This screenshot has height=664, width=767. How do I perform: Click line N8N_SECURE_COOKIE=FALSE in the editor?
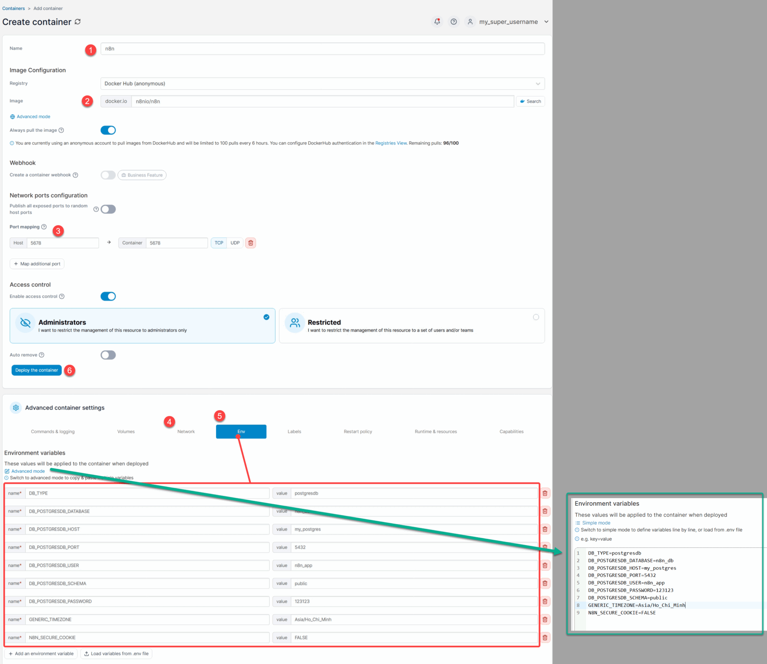(x=622, y=613)
